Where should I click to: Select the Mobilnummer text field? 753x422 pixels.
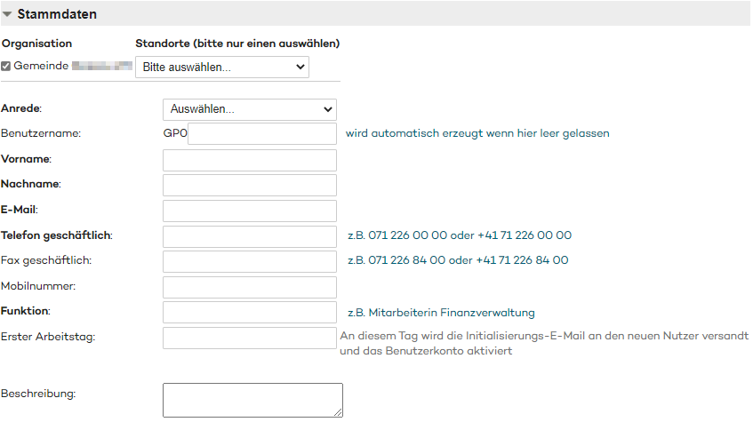[250, 287]
